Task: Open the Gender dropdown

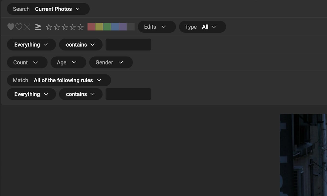Action: (111, 62)
